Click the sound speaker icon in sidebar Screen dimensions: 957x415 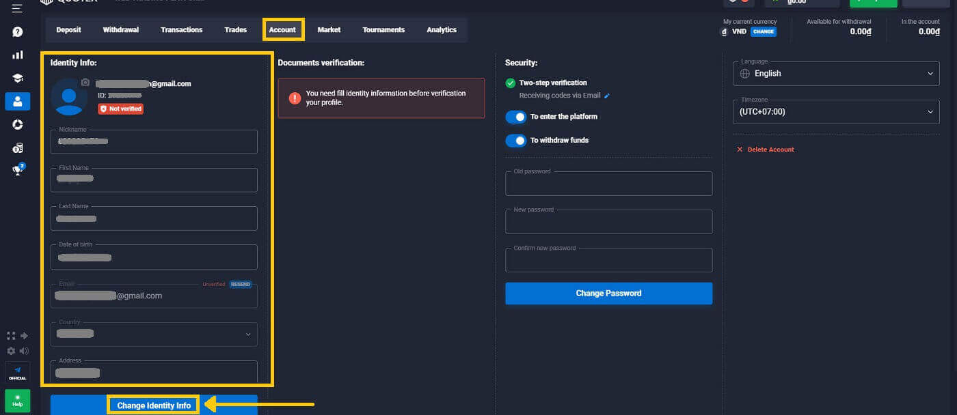click(x=25, y=351)
